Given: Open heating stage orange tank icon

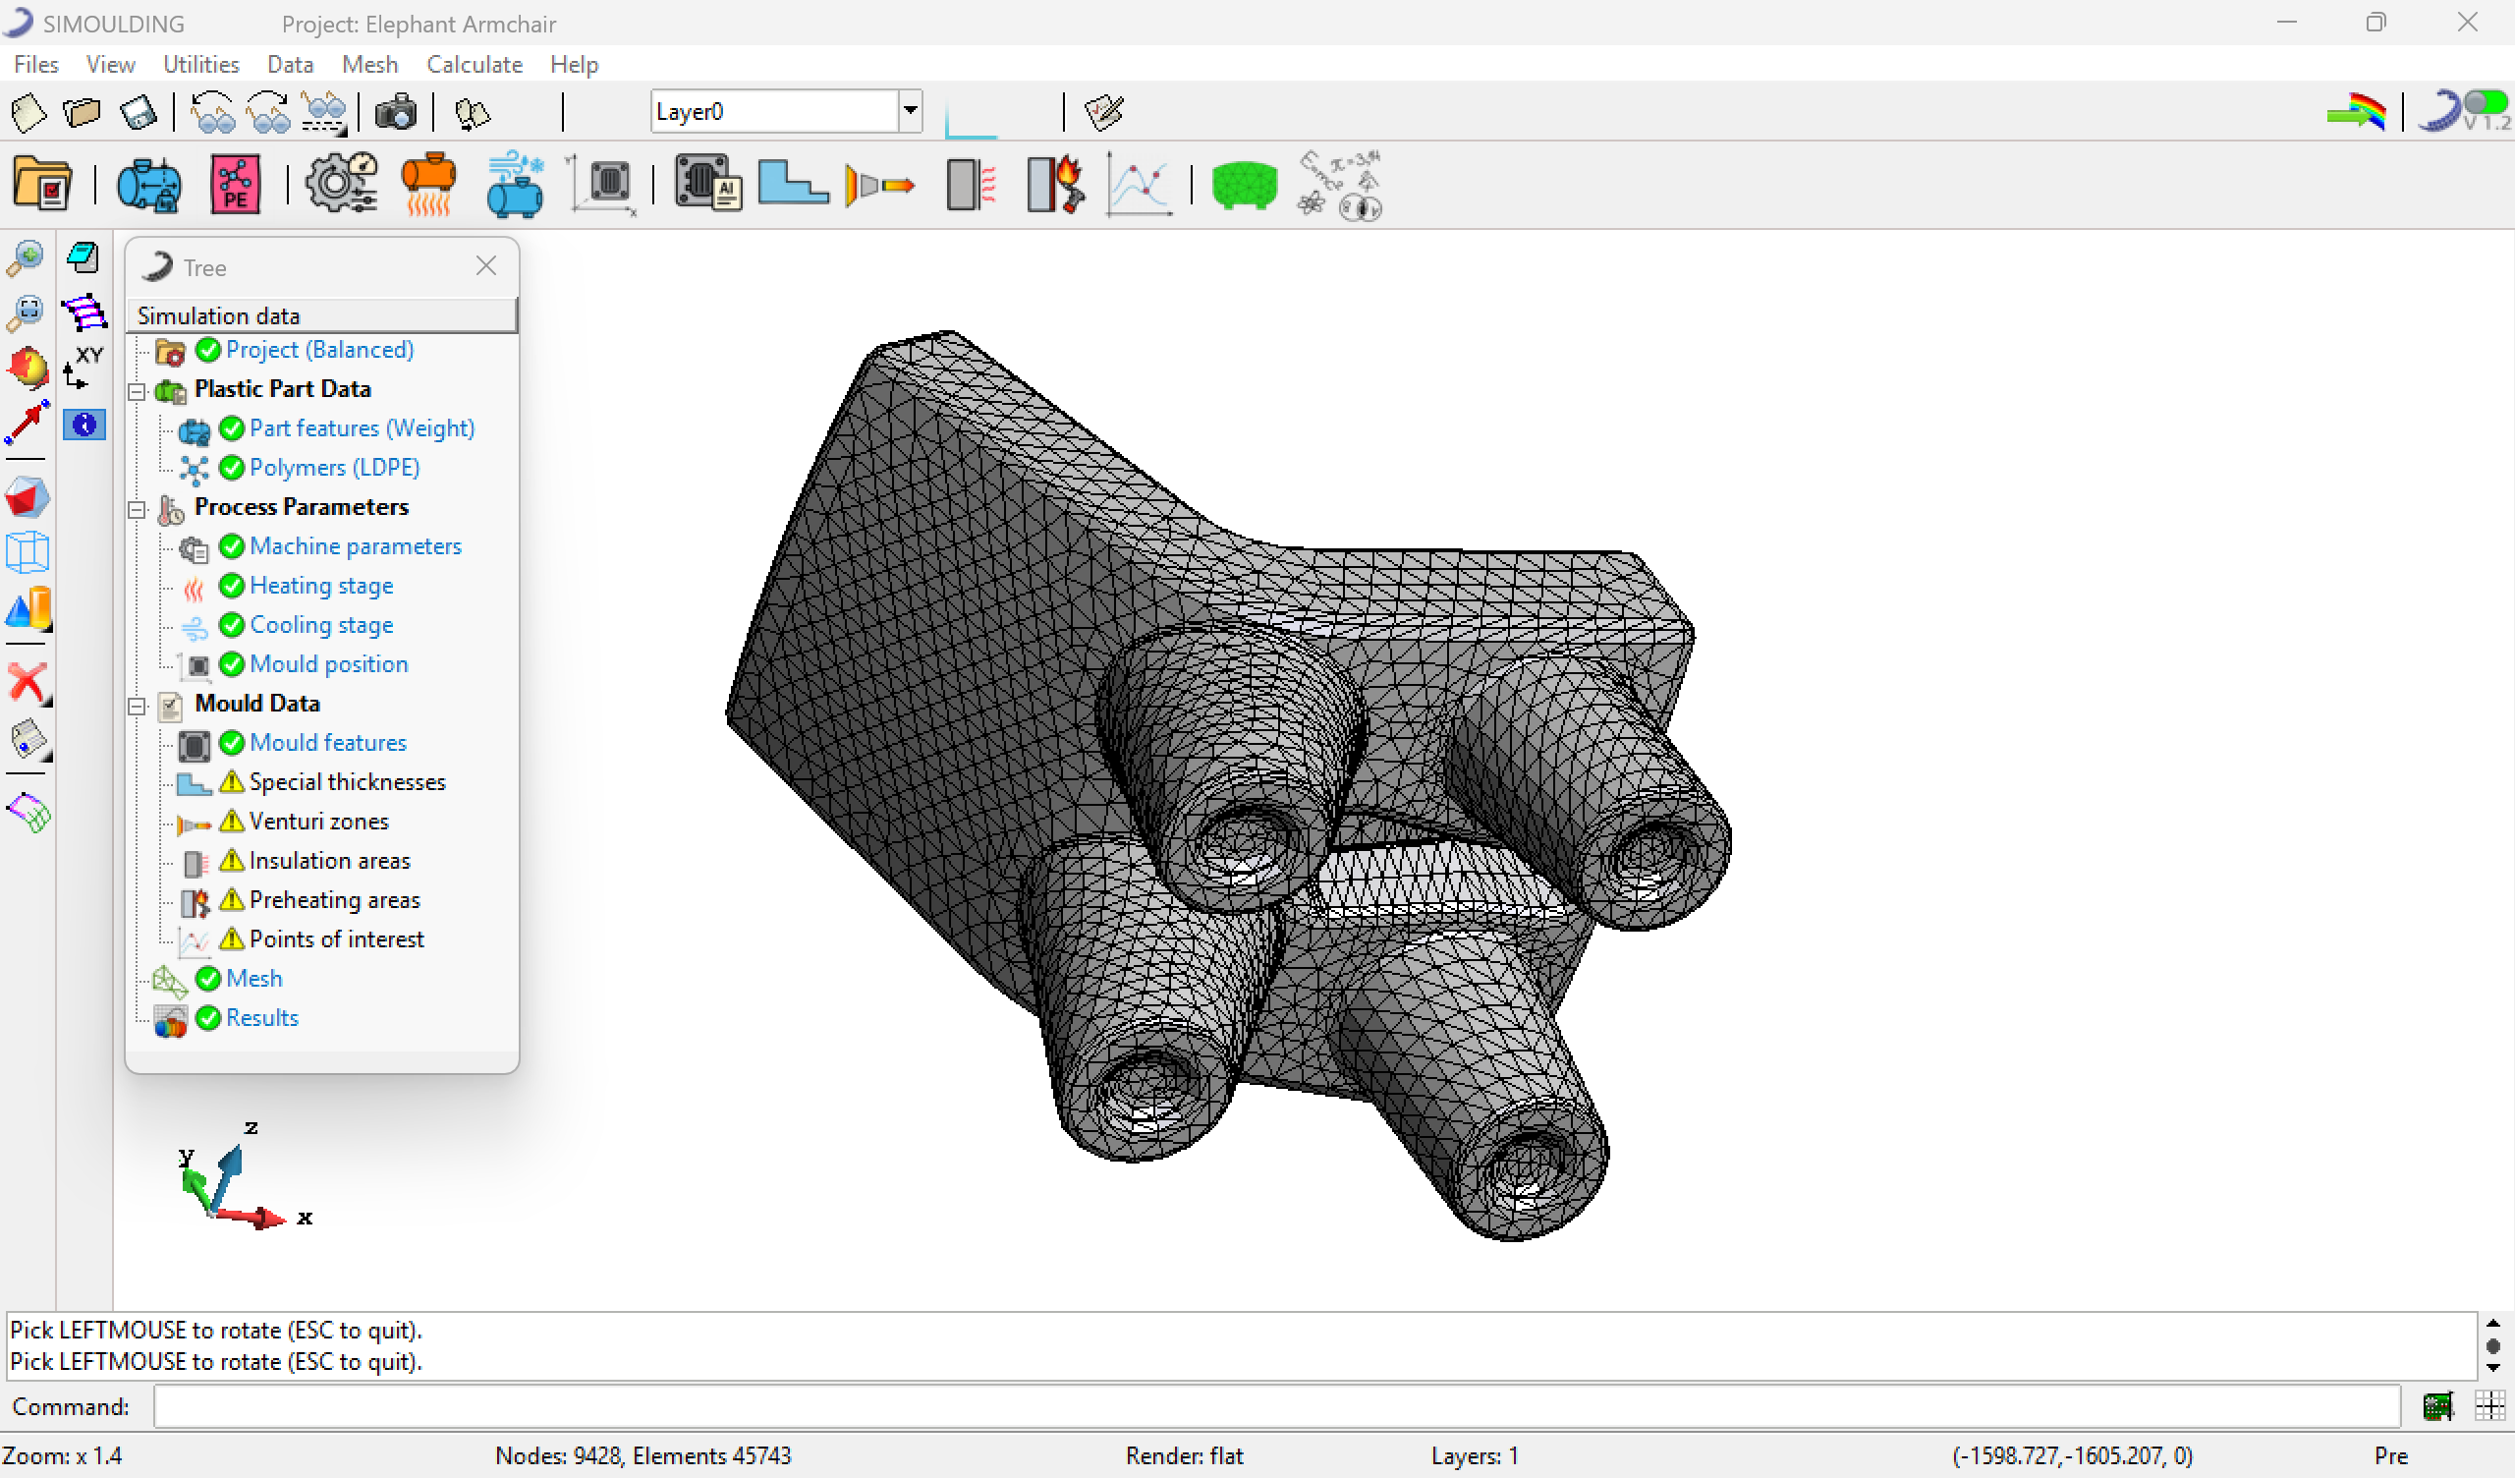Looking at the screenshot, I should pos(429,185).
